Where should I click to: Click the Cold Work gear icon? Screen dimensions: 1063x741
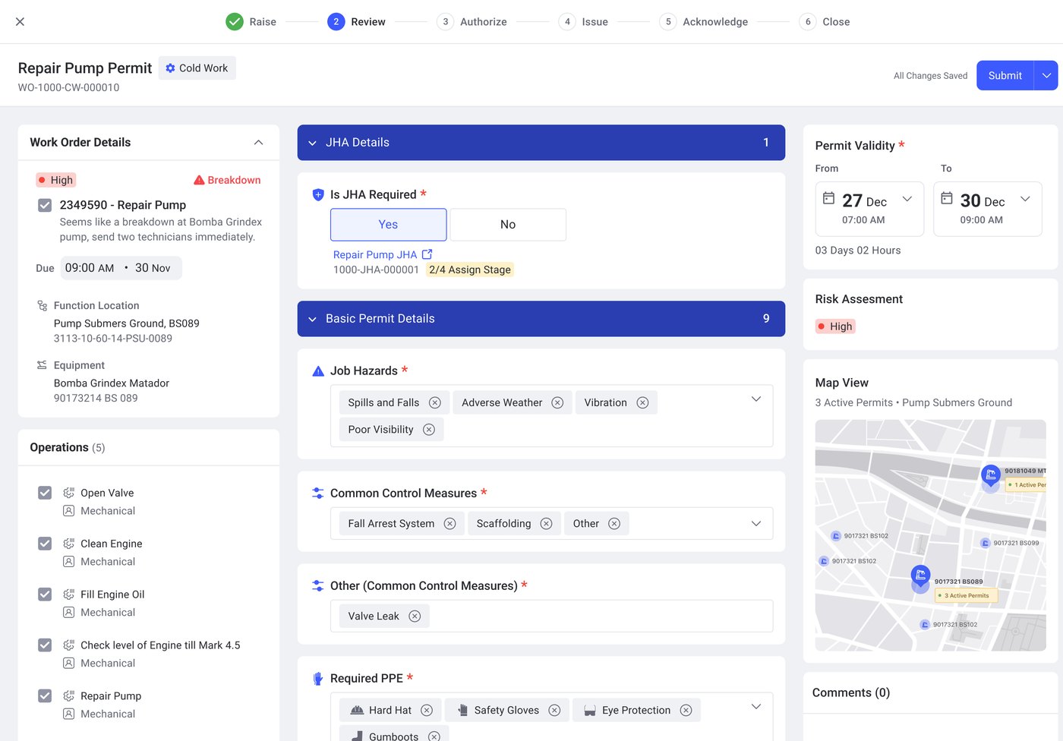tap(170, 68)
